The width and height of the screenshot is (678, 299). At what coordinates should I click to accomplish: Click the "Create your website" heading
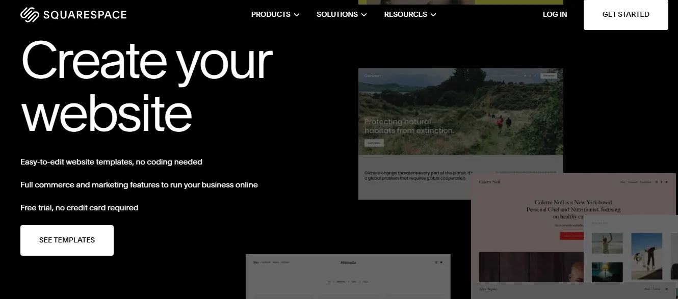147,86
